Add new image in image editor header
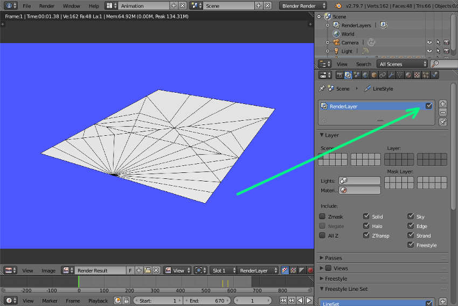Screen dimensions: 458x306 [x=138, y=270]
